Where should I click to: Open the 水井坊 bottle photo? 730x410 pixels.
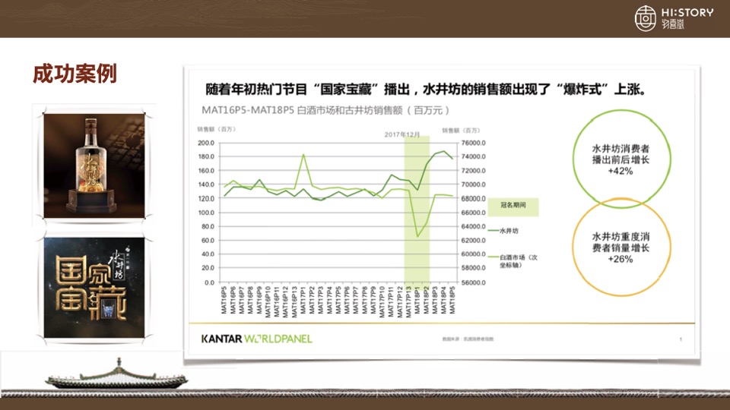[94, 166]
